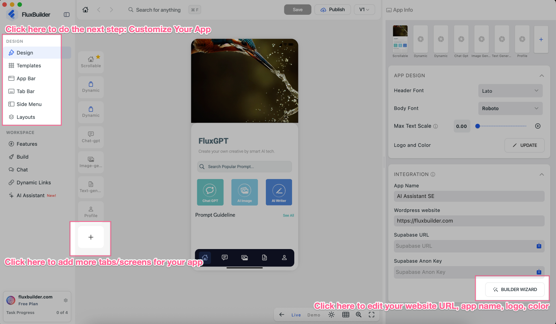Image resolution: width=556 pixels, height=324 pixels.
Task: Open Templates in the sidebar
Action: pyautogui.click(x=37, y=65)
